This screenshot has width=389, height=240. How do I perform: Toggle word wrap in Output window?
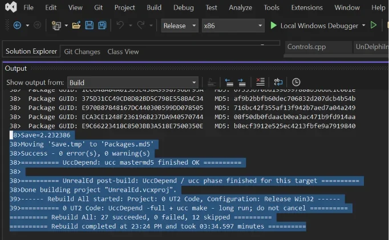[x=278, y=82]
